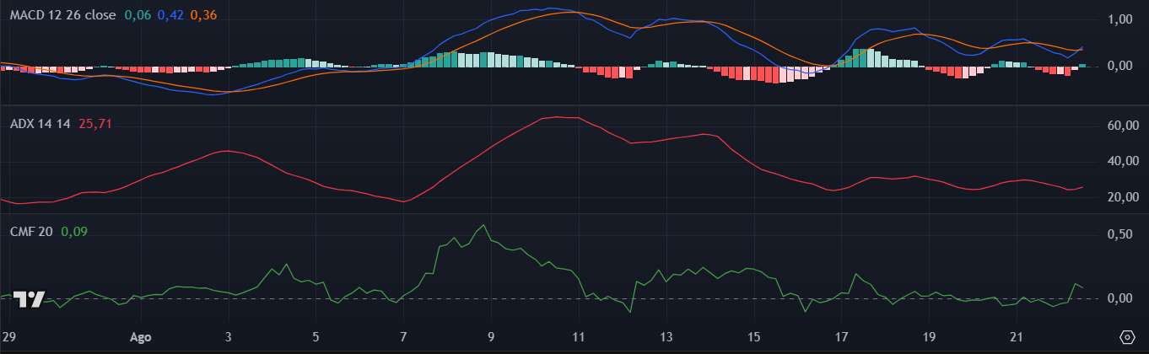Click date 11 on time axis

[579, 337]
